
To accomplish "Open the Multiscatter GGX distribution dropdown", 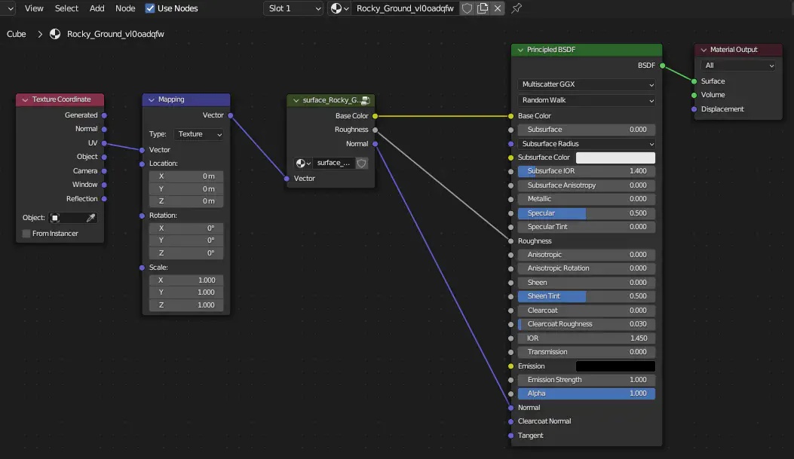I will tap(587, 84).
